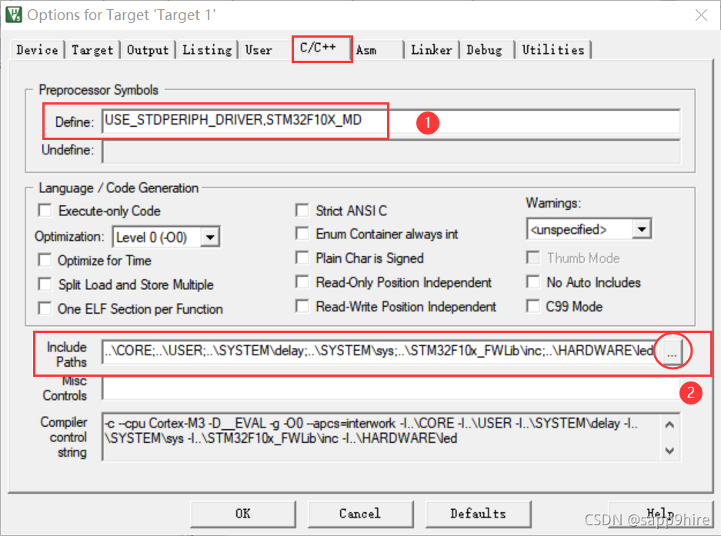Click the Undefine symbols field
721x536 pixels.
click(391, 151)
